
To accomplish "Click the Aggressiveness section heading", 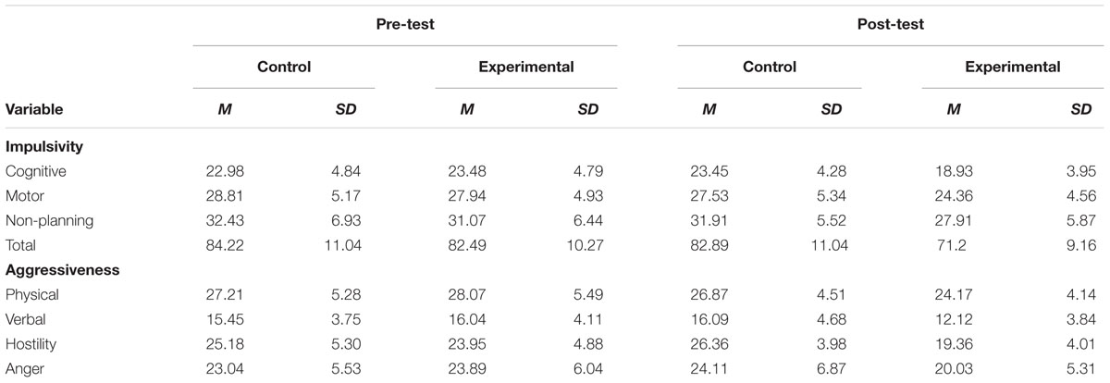I will 55,270.
